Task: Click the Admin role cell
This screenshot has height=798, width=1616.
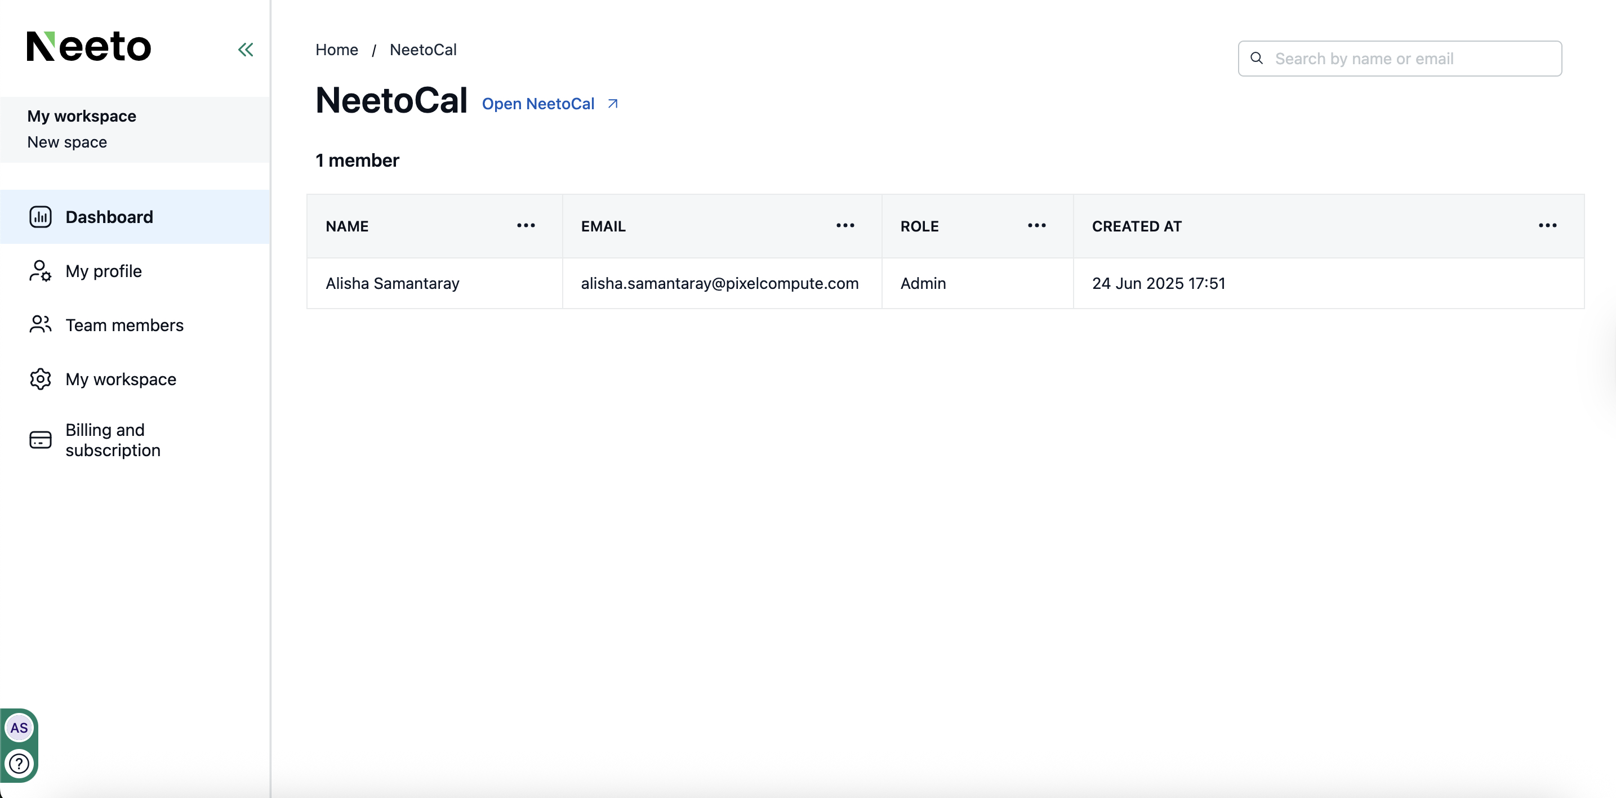Action: pos(977,284)
